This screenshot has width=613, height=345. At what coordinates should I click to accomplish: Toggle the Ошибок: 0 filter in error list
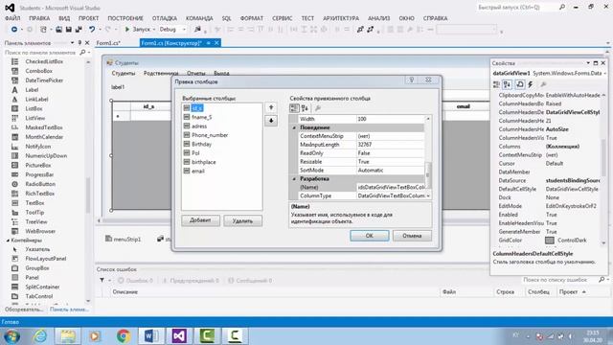[135, 280]
